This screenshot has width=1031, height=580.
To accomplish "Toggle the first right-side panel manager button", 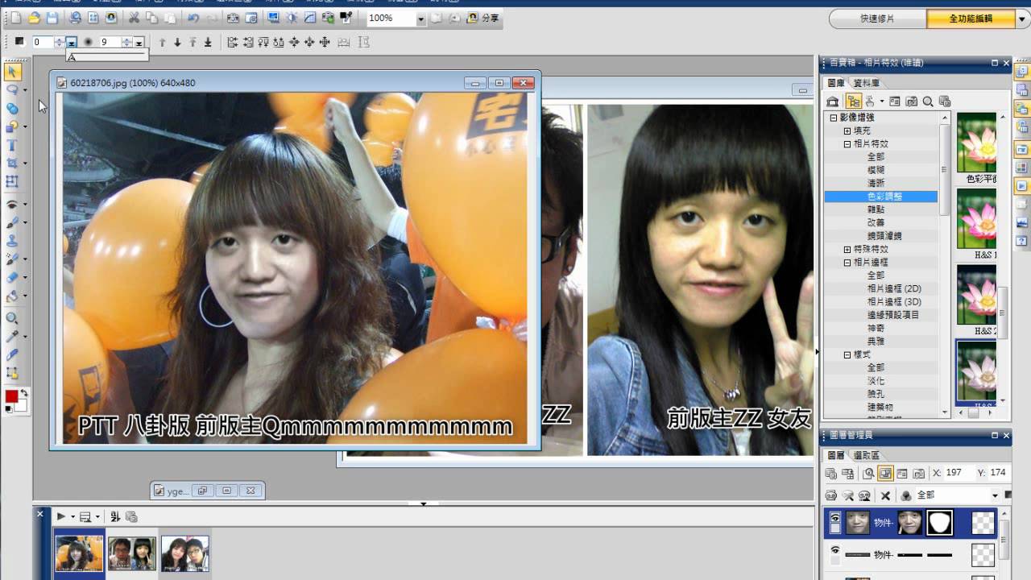I will pos(1022,72).
